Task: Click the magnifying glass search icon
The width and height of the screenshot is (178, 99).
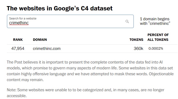Action: [x=127, y=21]
